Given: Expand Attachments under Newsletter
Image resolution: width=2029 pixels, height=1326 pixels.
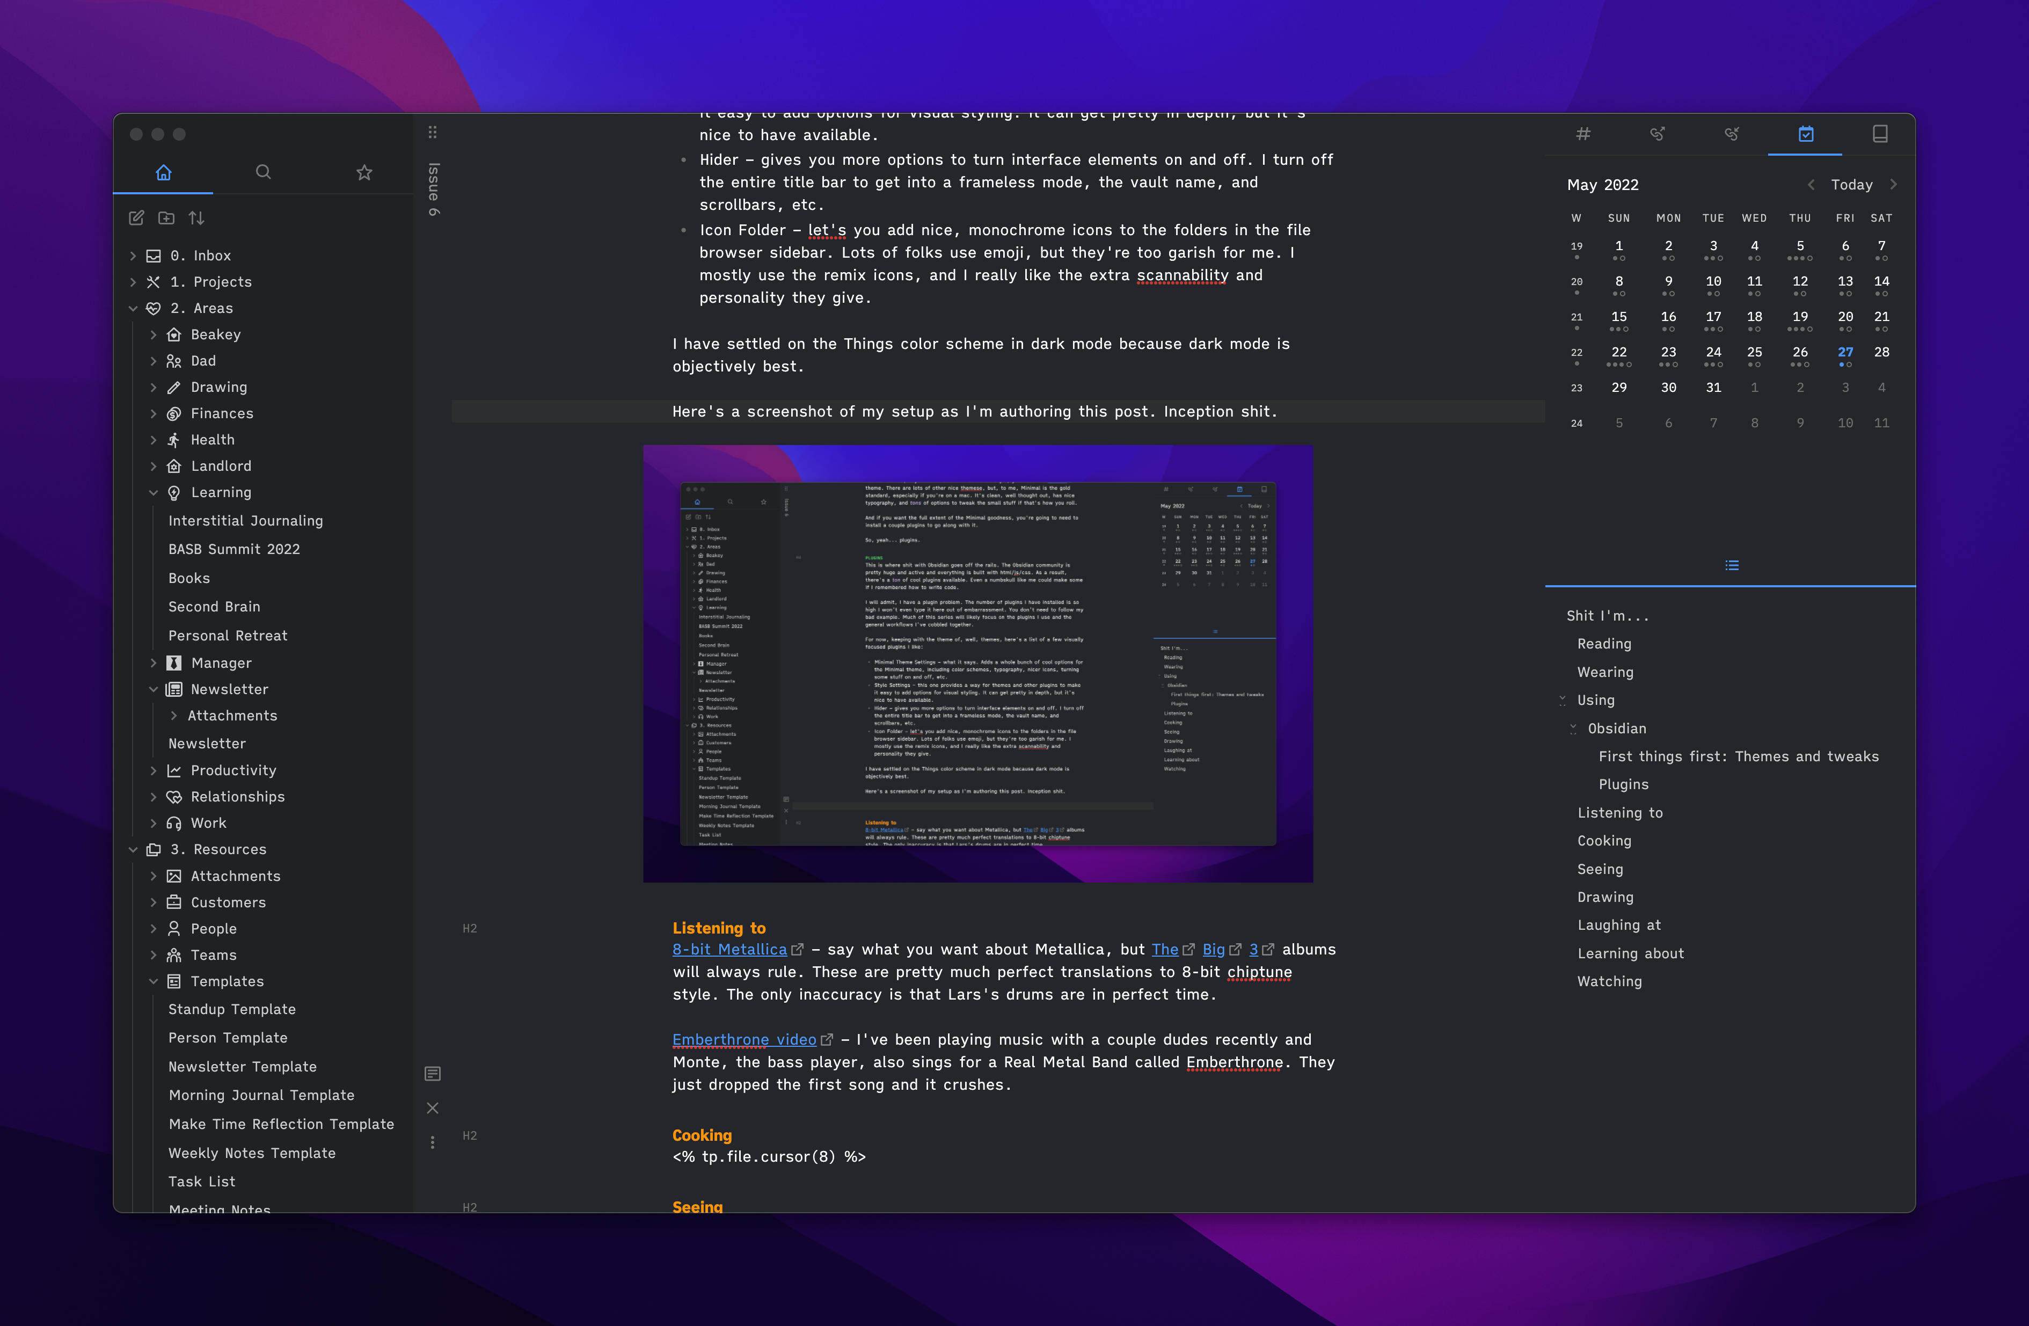Looking at the screenshot, I should 174,716.
